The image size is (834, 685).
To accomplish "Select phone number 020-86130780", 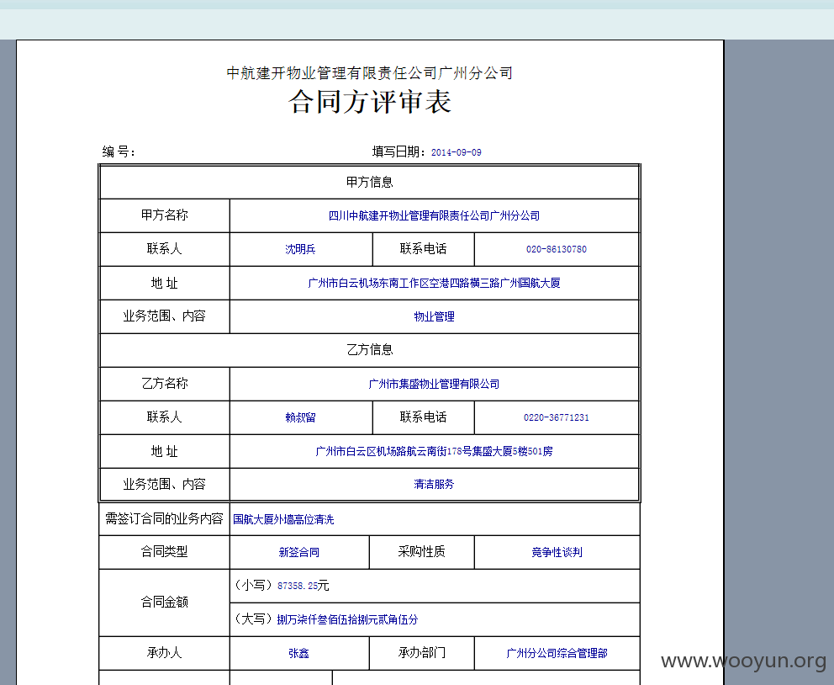I will [x=557, y=249].
